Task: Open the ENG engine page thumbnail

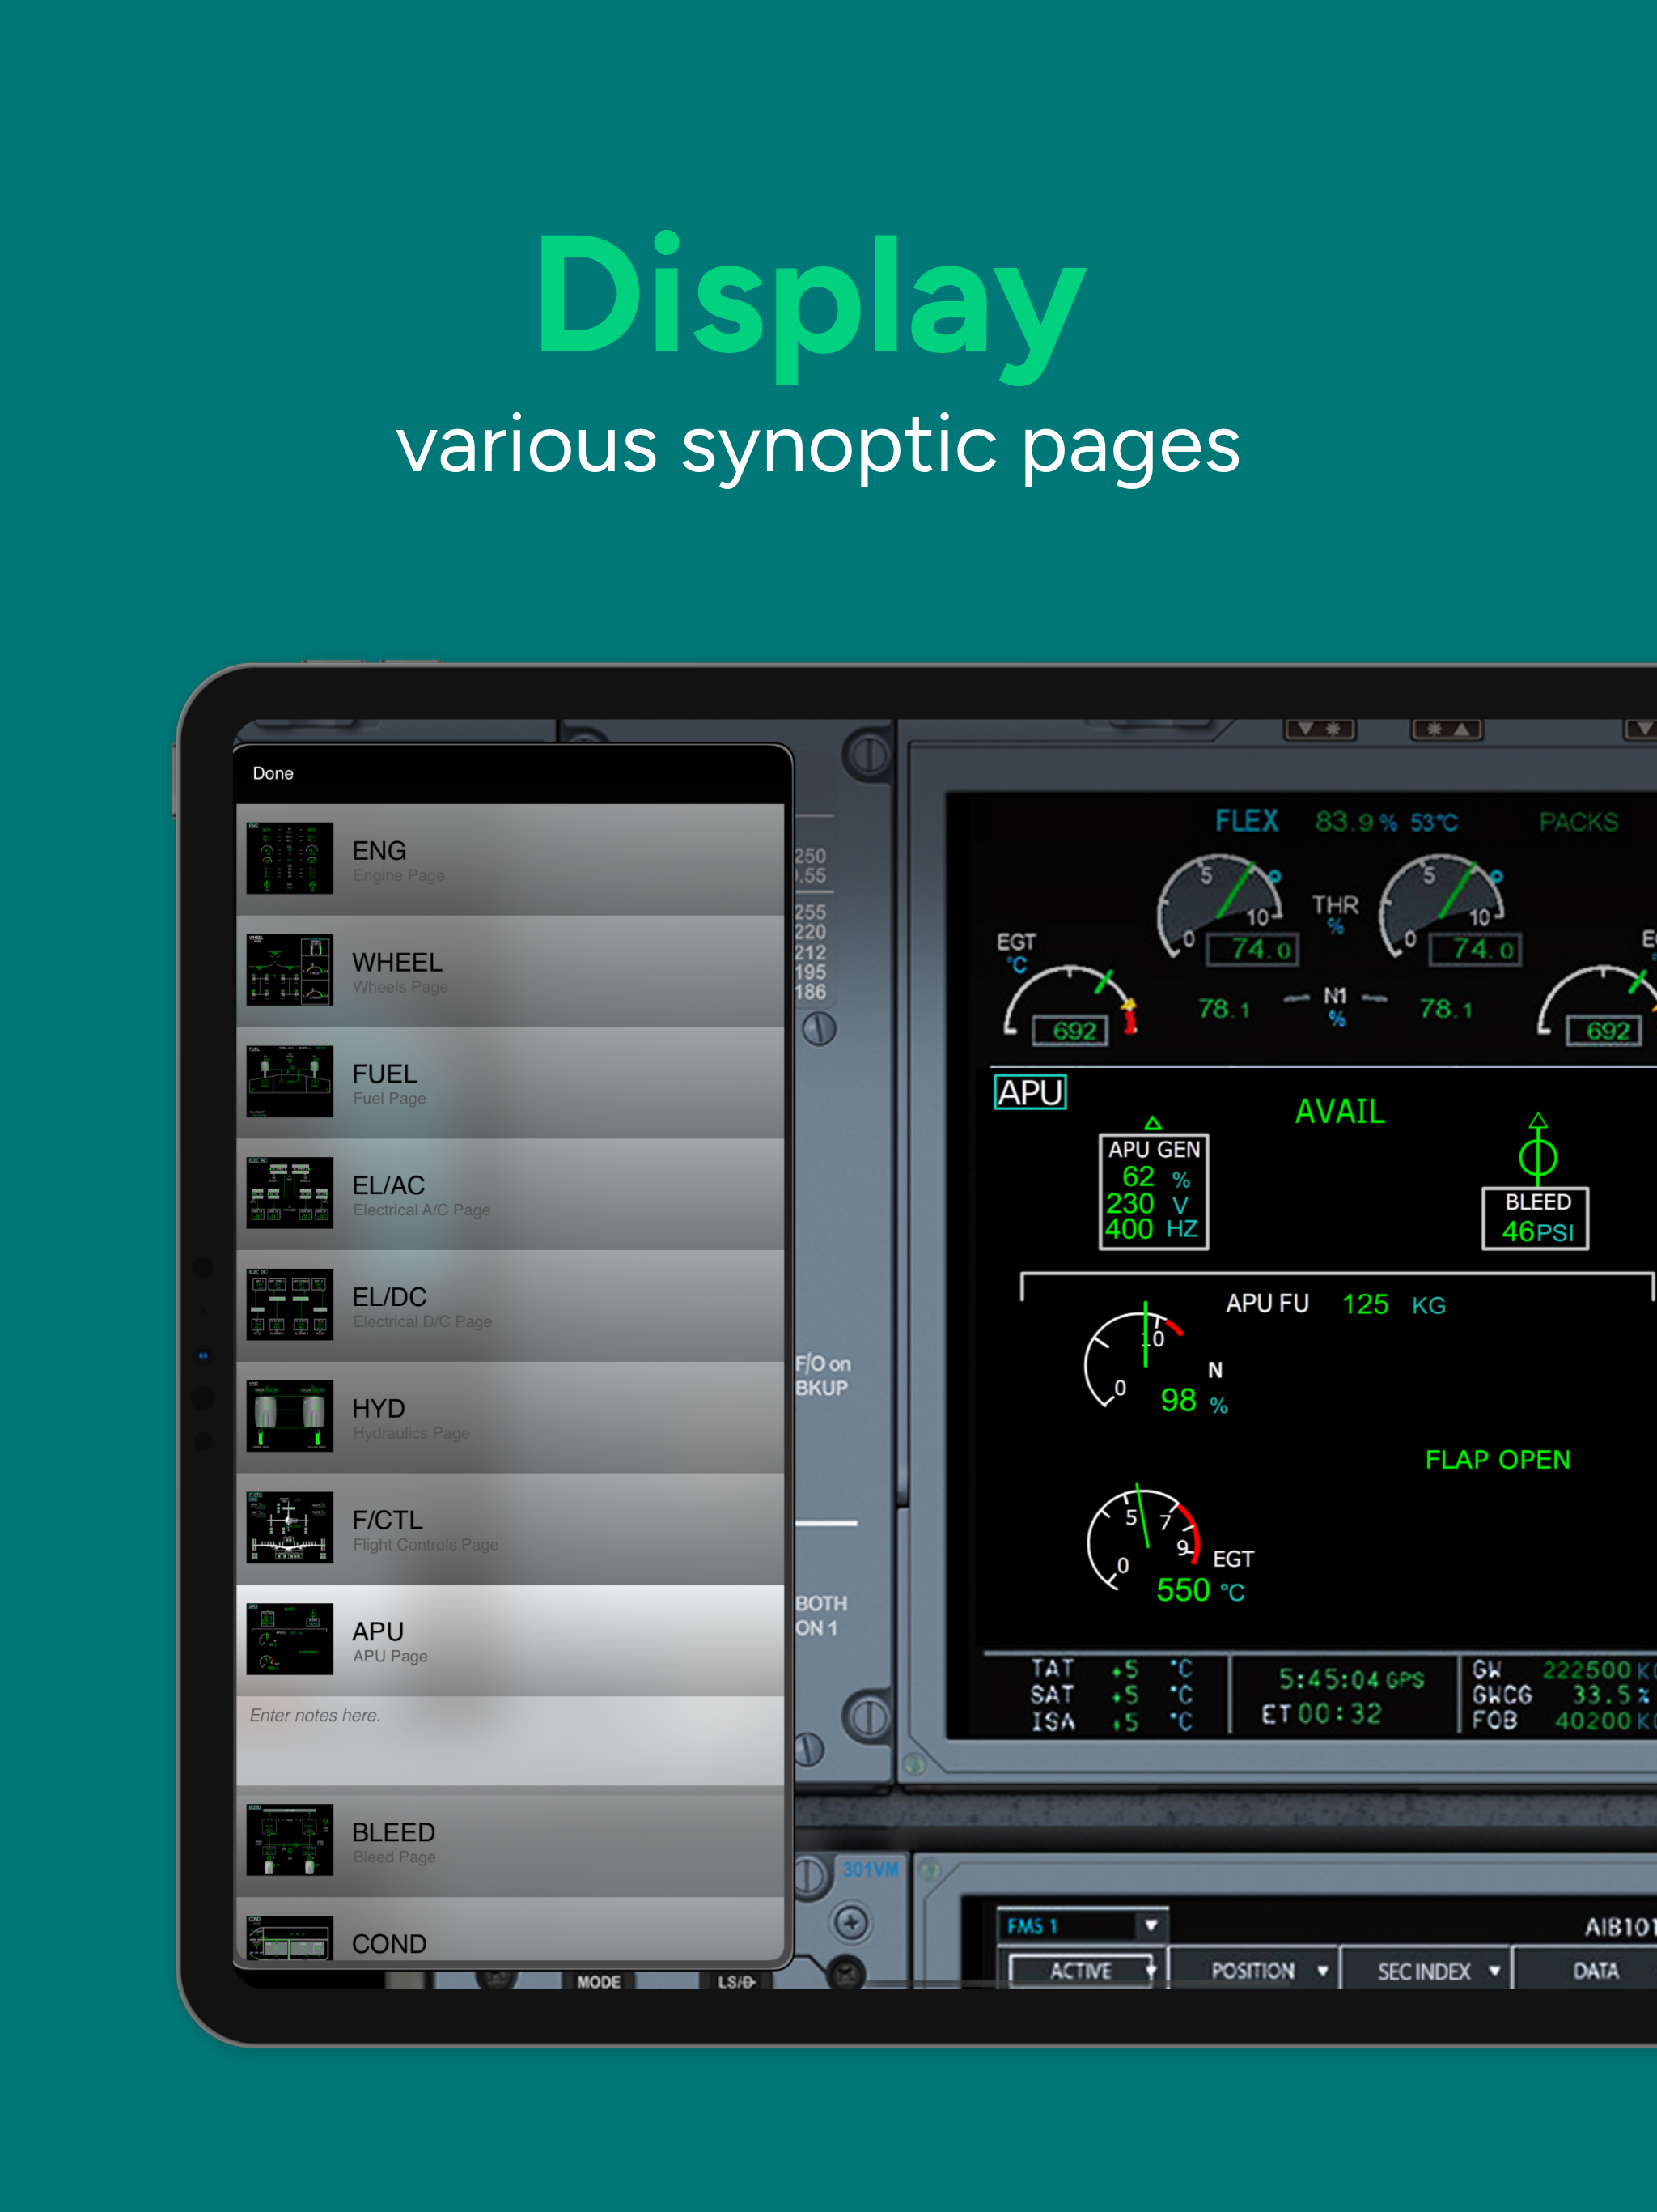Action: (x=290, y=858)
